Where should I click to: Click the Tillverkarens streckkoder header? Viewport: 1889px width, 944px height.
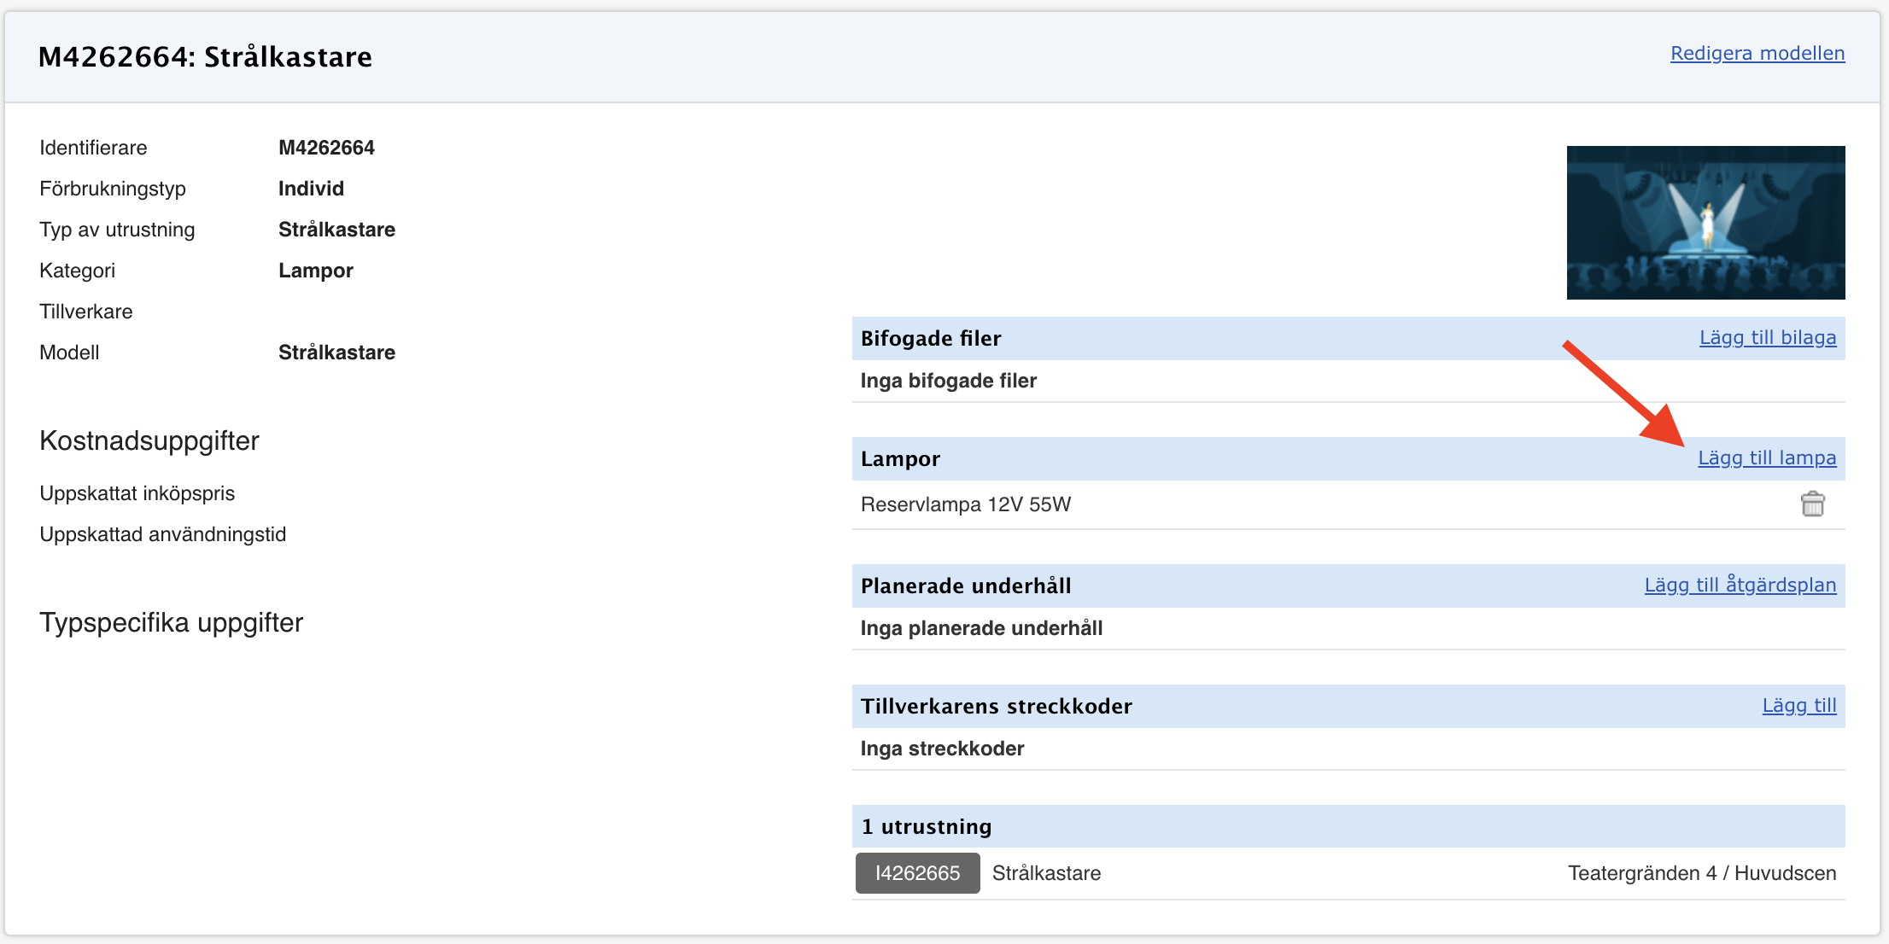point(996,707)
